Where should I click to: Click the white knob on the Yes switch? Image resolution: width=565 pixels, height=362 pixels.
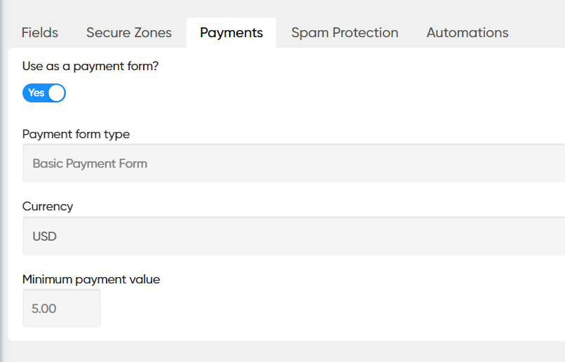57,93
